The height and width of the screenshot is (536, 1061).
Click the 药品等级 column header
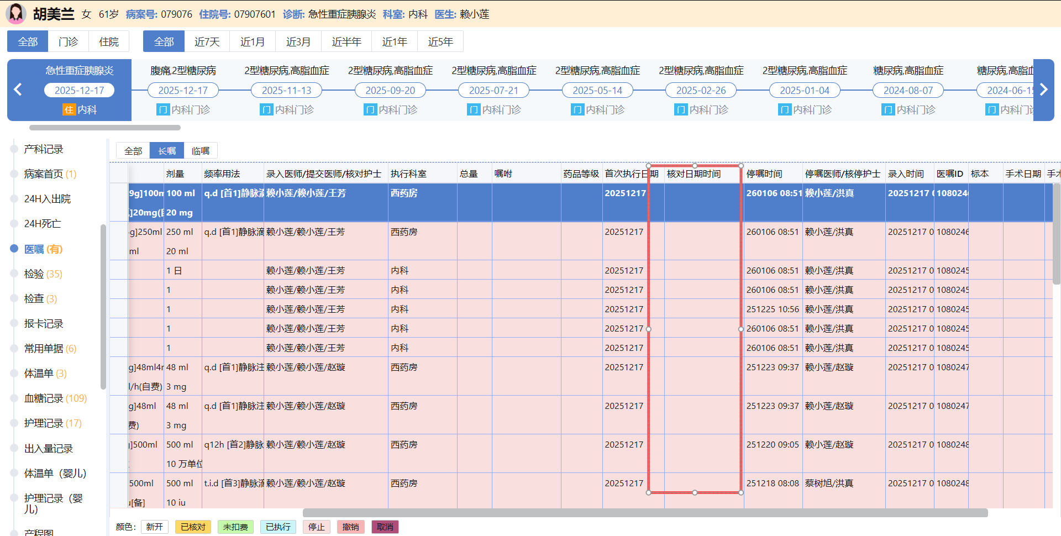[x=581, y=174]
